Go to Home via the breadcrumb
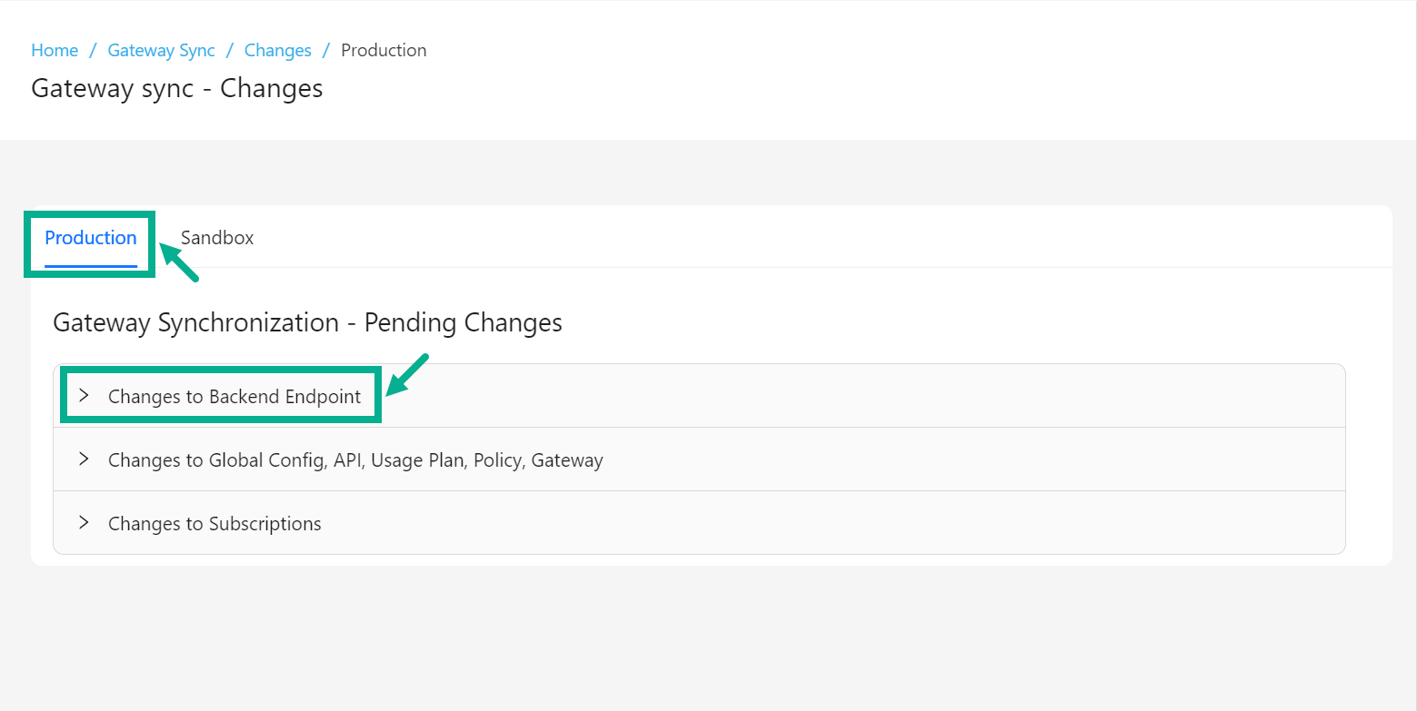Screen dimensions: 1417x711 pyautogui.click(x=55, y=51)
